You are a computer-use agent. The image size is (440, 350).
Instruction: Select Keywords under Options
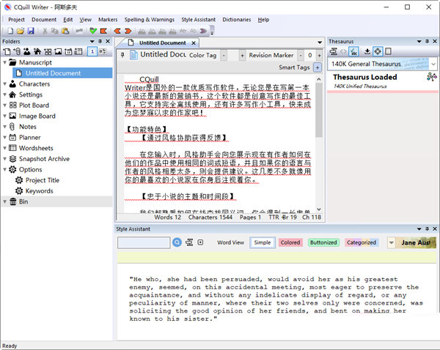pyautogui.click(x=40, y=191)
